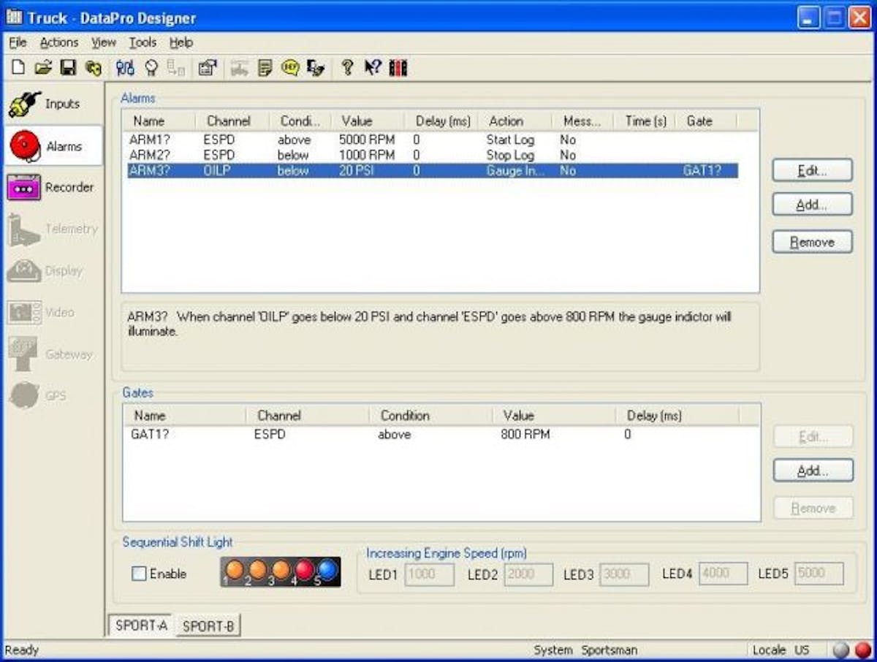Open the Tools menu

click(143, 42)
